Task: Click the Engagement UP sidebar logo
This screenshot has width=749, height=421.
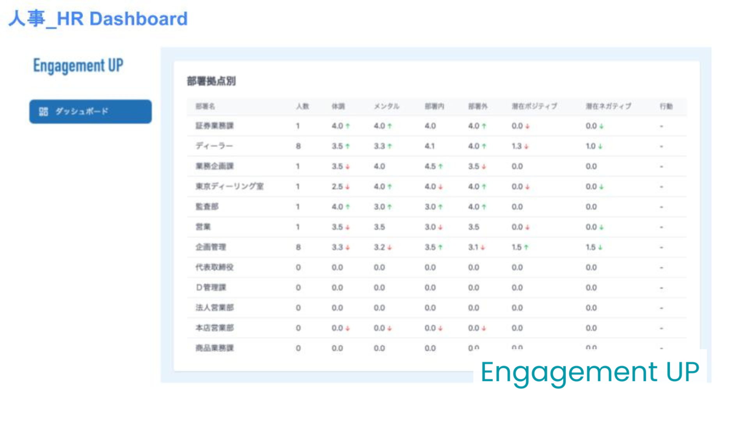Action: (78, 65)
